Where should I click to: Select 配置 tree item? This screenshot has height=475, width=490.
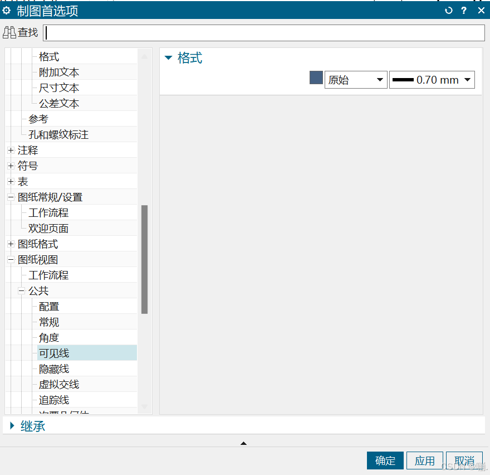click(x=49, y=307)
